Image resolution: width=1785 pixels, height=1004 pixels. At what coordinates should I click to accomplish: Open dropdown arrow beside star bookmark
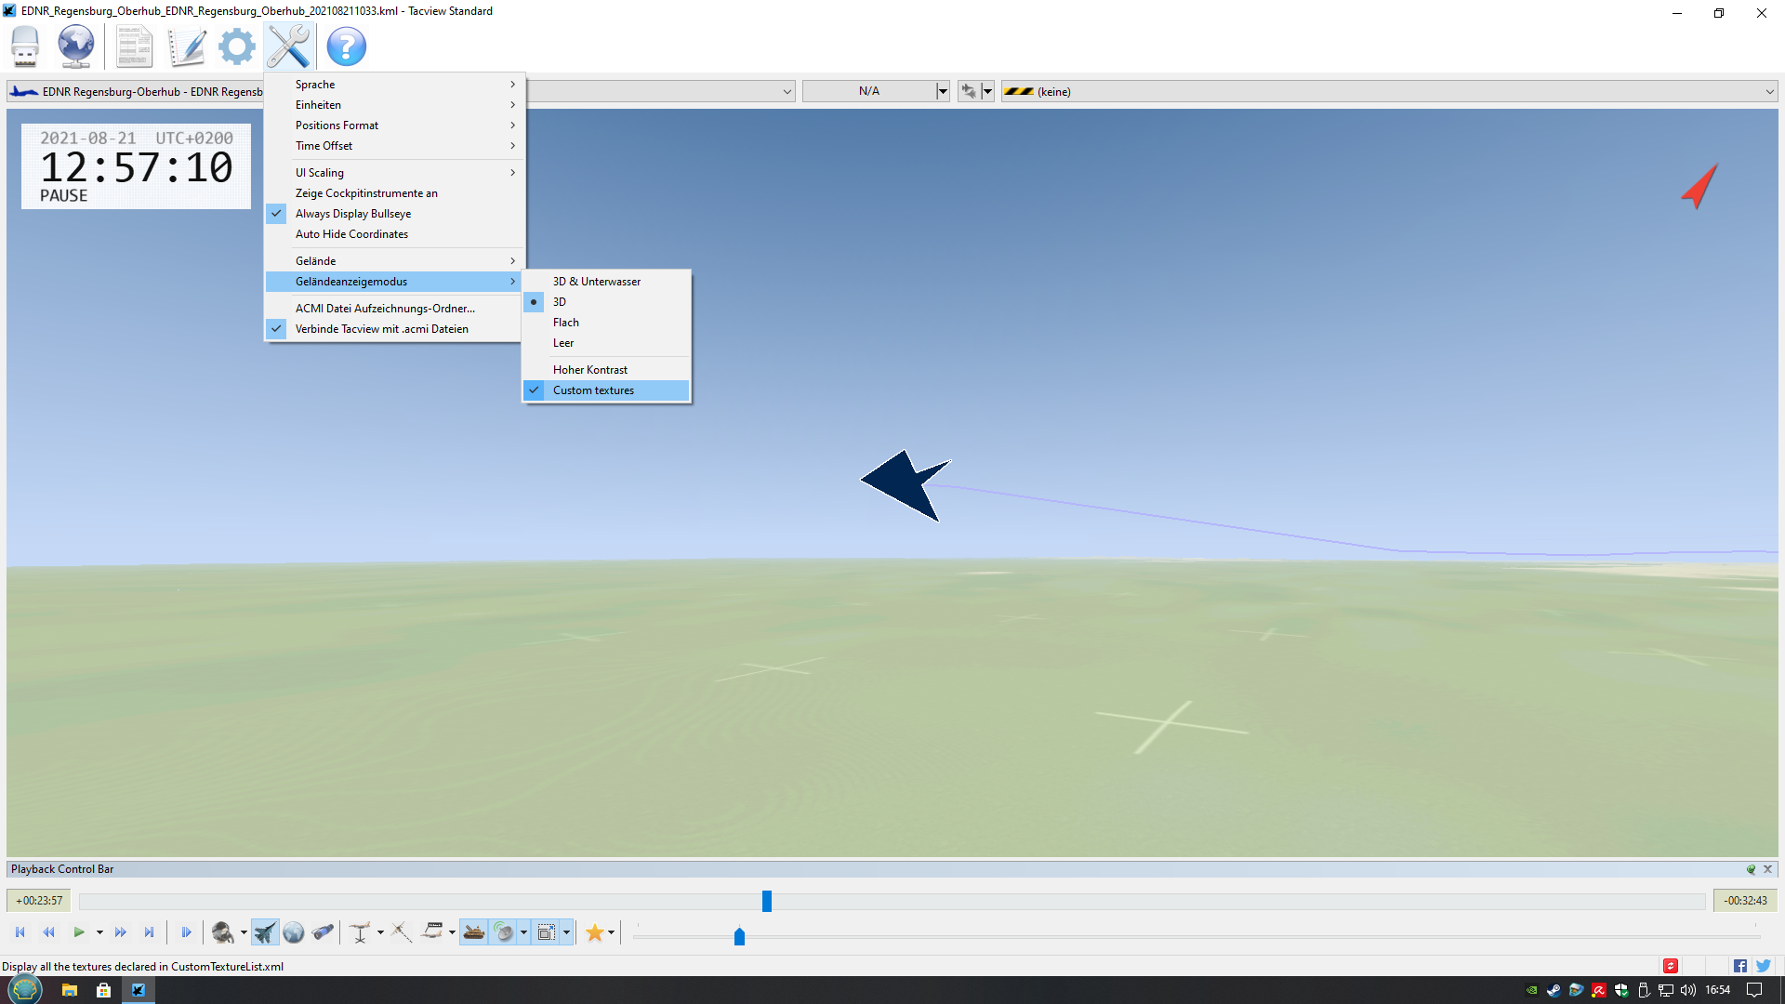tap(611, 932)
